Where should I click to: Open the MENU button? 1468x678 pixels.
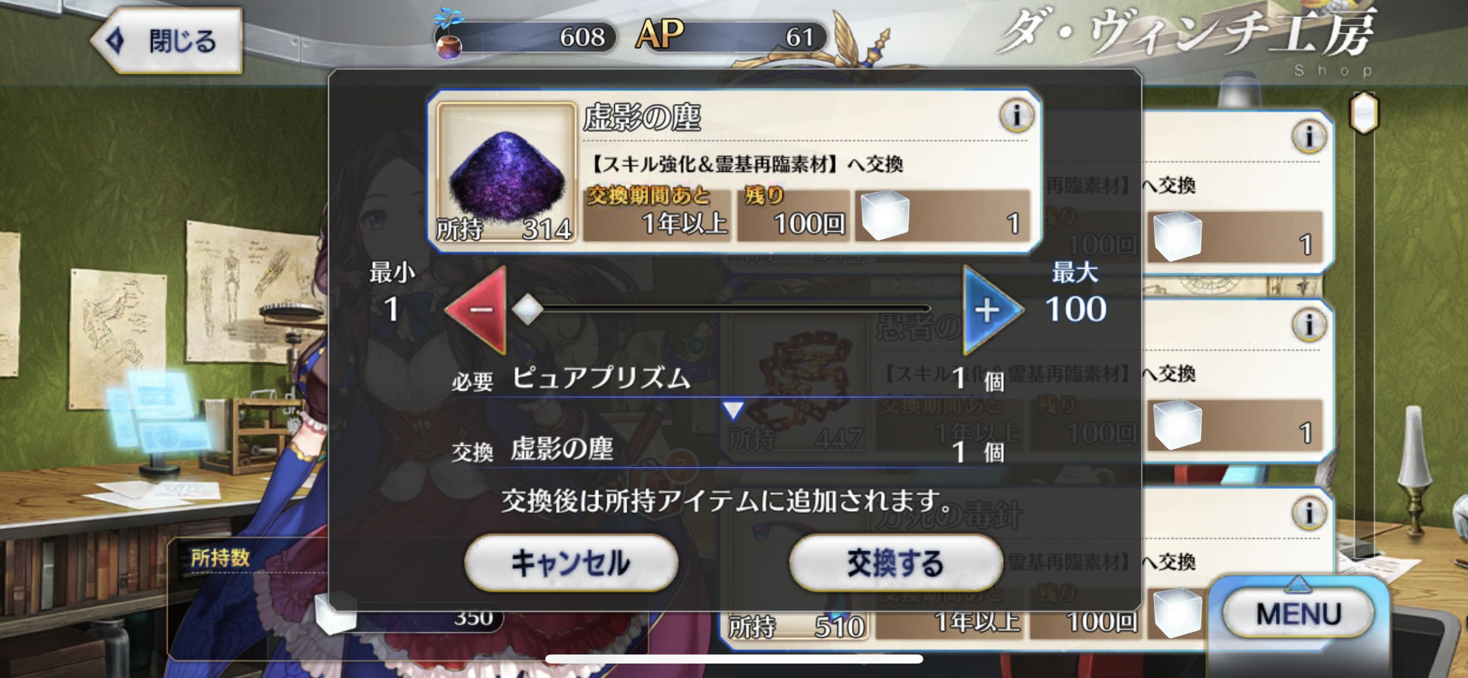tap(1299, 614)
